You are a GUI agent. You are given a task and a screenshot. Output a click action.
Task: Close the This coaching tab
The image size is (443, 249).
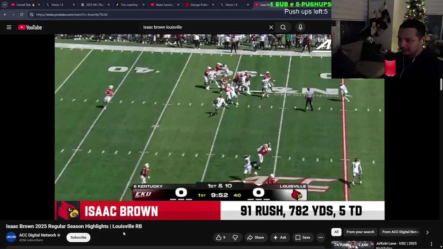pos(143,5)
